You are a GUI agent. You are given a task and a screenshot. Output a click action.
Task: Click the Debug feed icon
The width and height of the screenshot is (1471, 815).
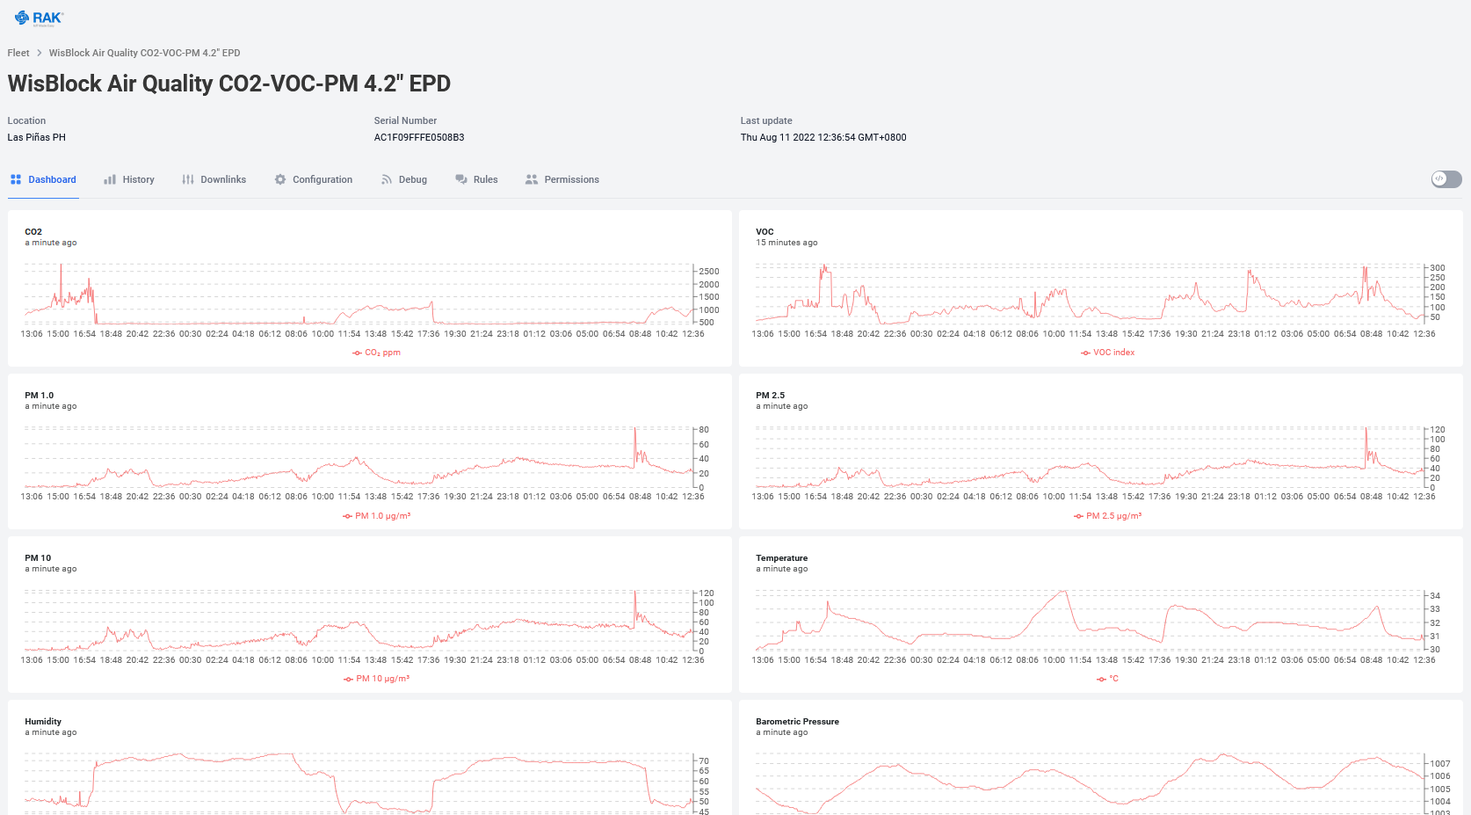(387, 179)
